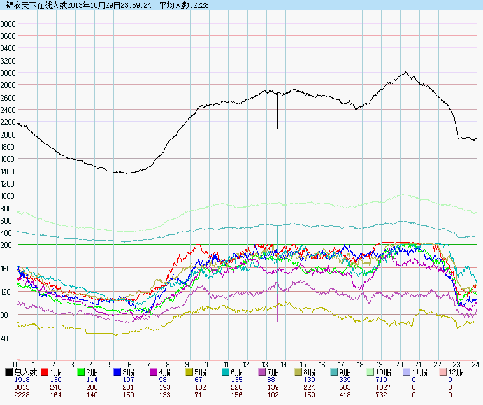Click the blue 3服 legend swatch
483x405 pixels.
pyautogui.click(x=118, y=372)
